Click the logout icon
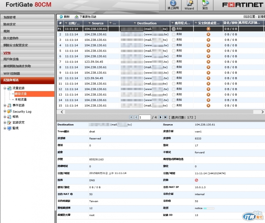Image resolution: width=265 pixels, height=223 pixels. click(x=205, y=3)
